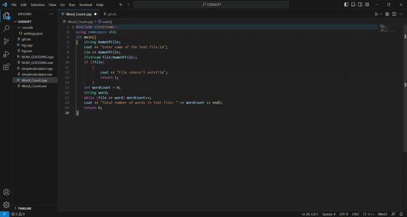Open the Extensions view
Viewport: 407px width, 217px height.
6,67
